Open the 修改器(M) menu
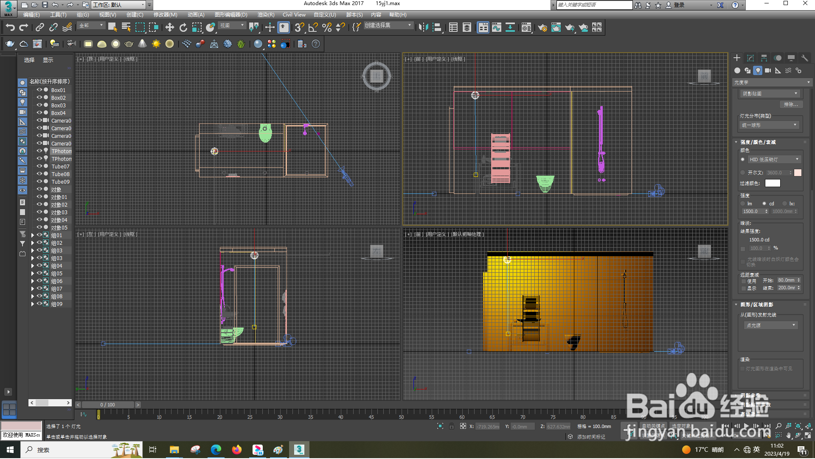 [165, 15]
